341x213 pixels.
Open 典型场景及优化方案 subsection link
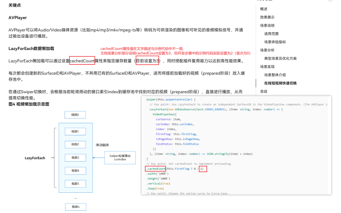tap(281, 58)
